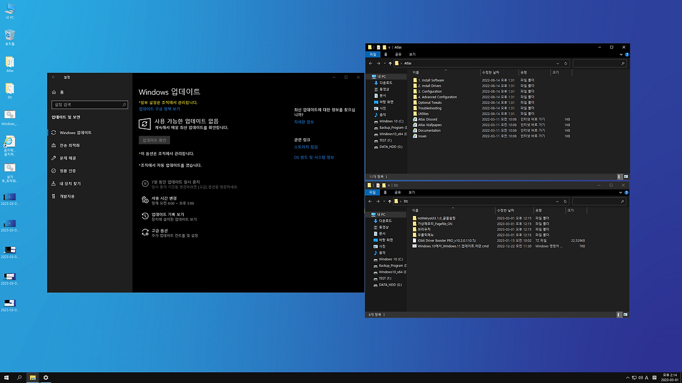The image size is (682, 383).
Task: Open 스토리지 점검 from the related links
Action: coord(305,147)
